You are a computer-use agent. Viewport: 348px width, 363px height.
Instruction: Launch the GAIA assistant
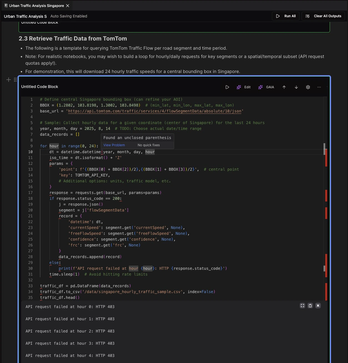[266, 87]
